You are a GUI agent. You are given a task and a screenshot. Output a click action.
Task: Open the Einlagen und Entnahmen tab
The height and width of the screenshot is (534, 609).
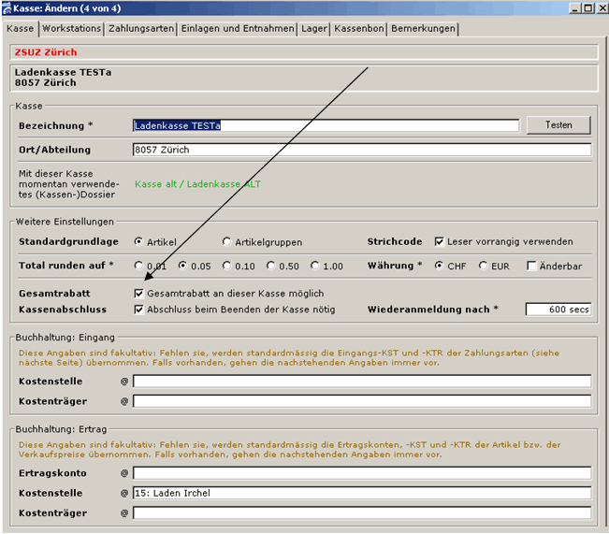pyautogui.click(x=238, y=29)
